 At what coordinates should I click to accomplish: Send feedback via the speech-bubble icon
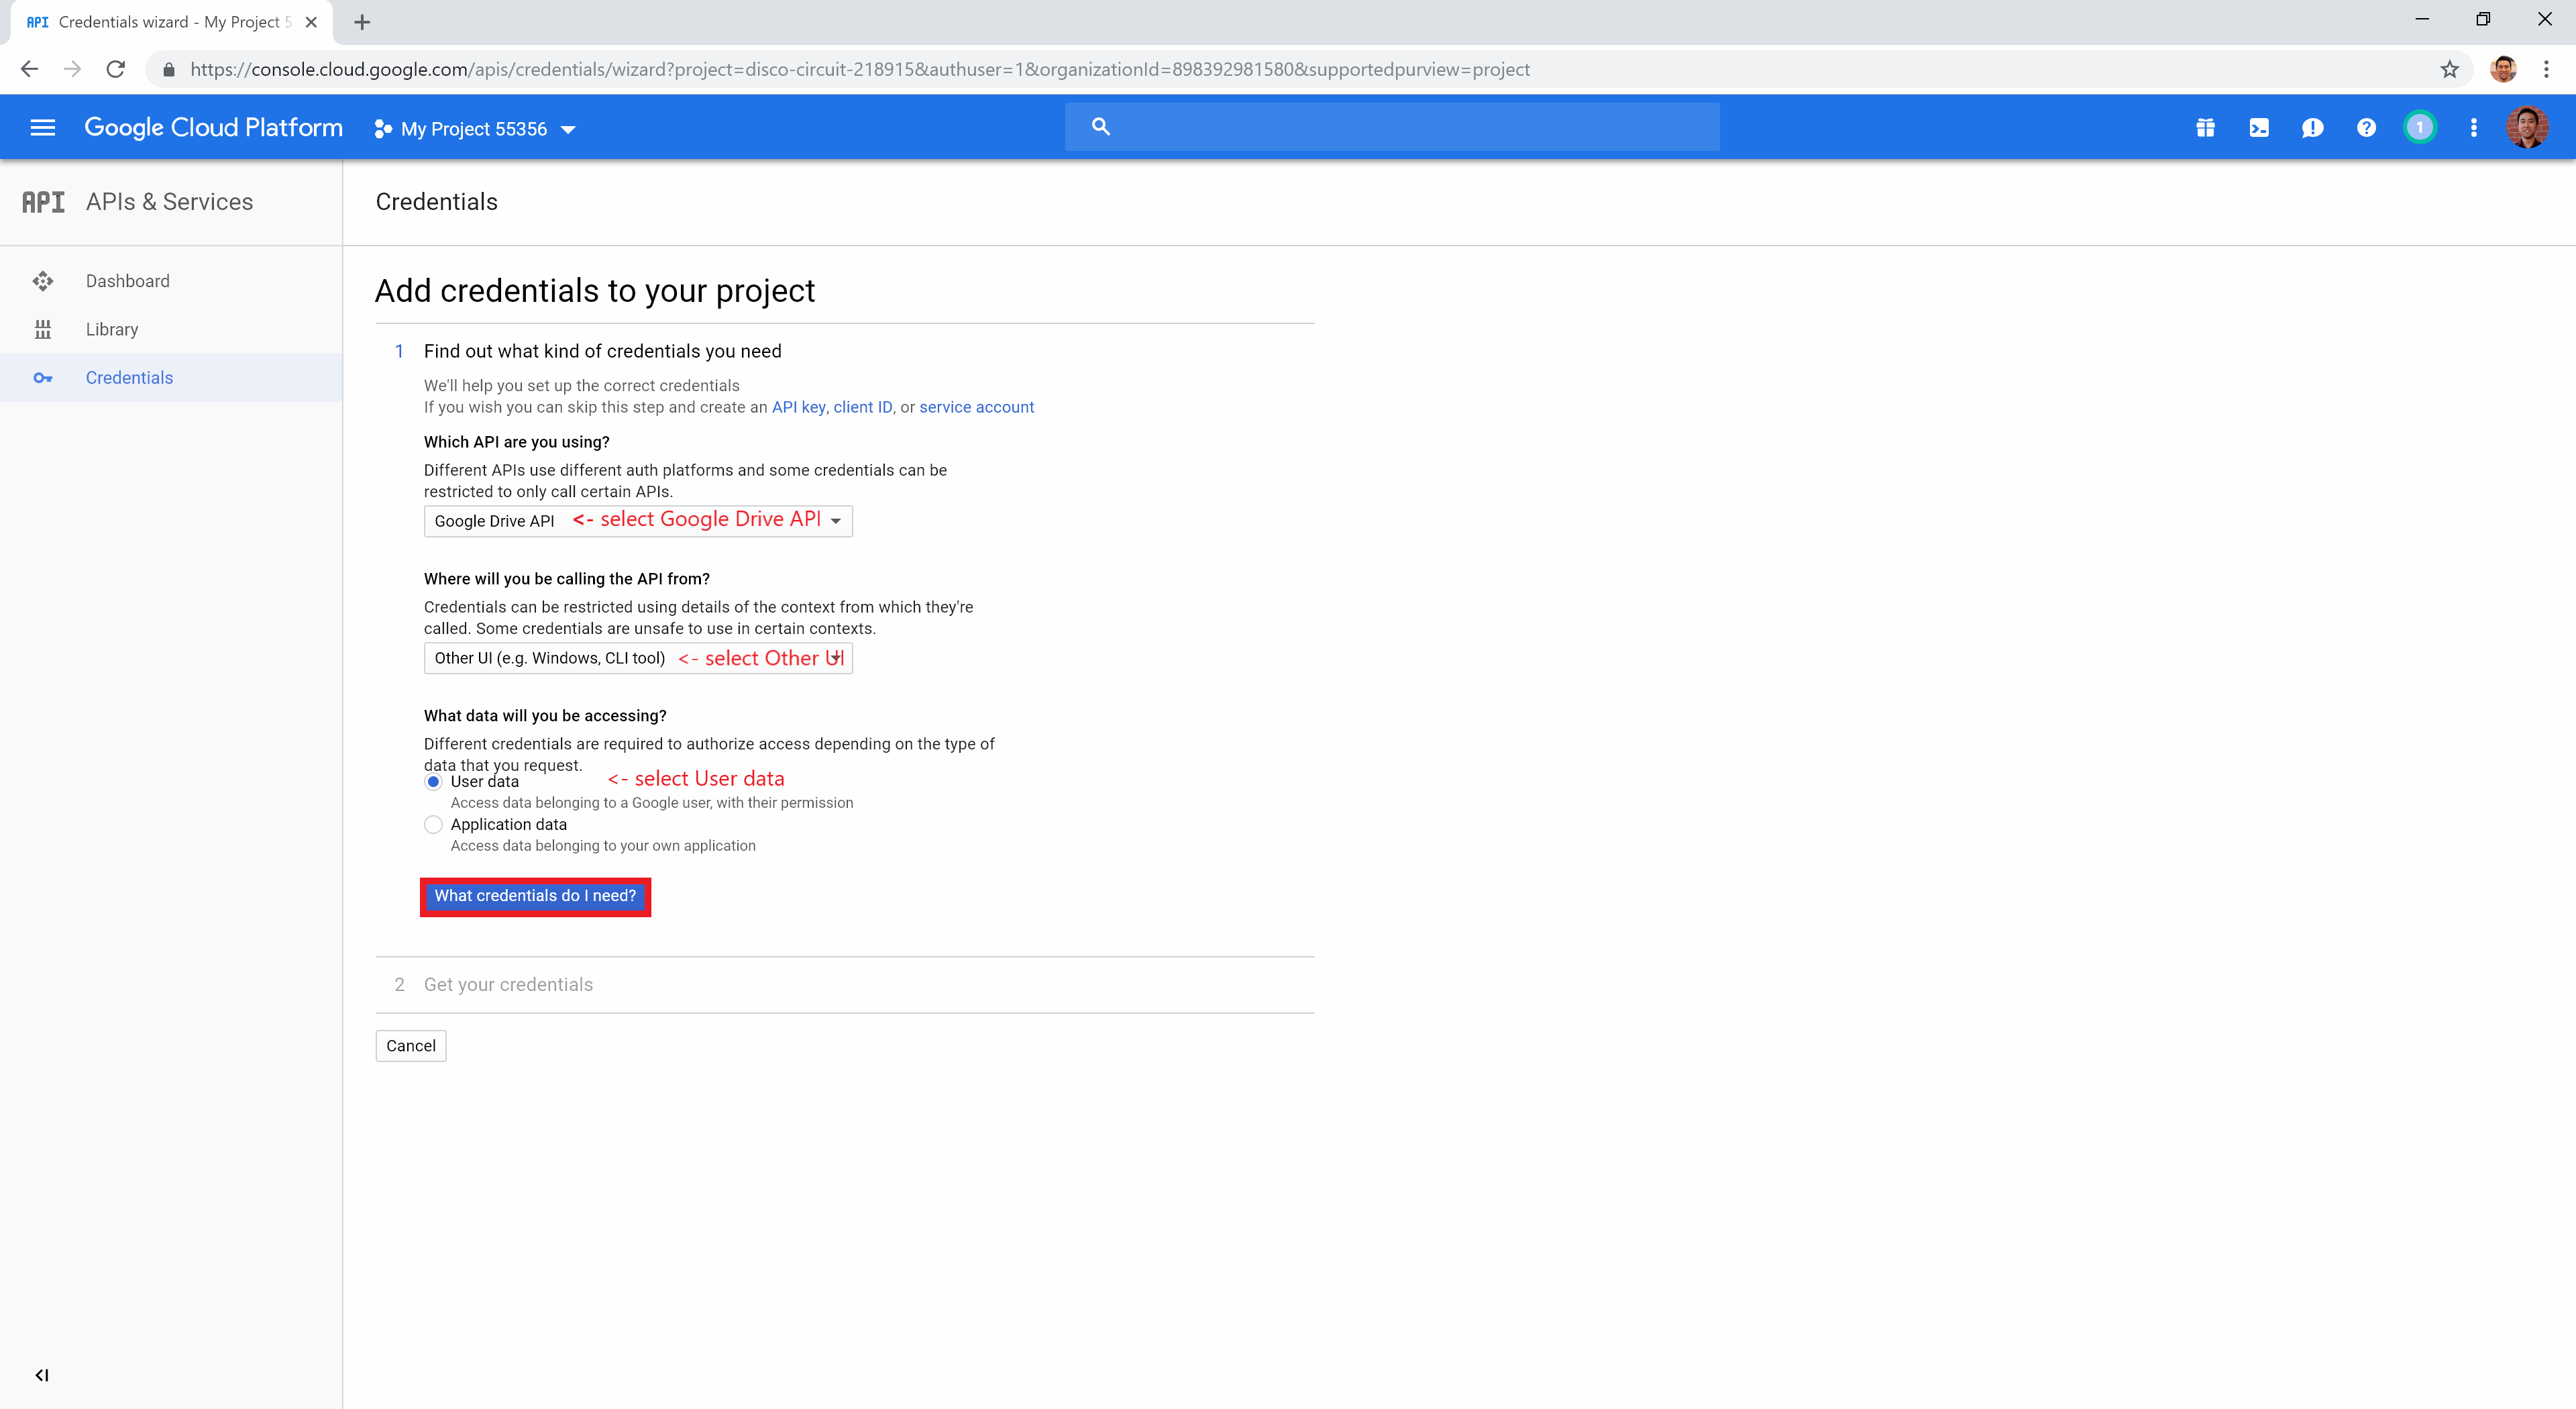[x=2313, y=127]
